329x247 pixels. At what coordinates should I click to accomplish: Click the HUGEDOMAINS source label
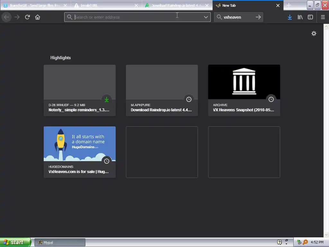coord(61,167)
